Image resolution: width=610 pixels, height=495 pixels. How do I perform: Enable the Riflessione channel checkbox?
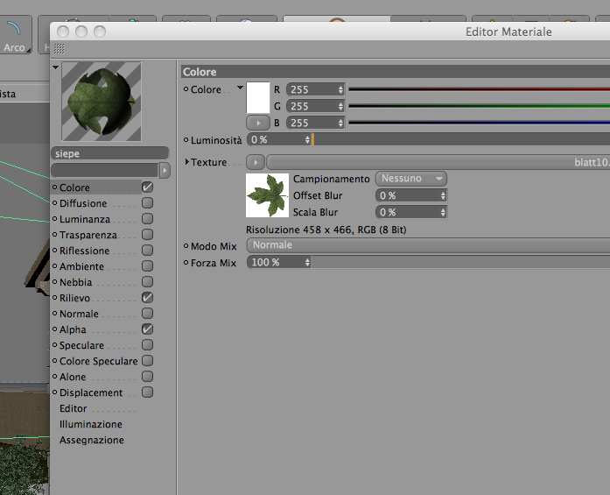147,251
